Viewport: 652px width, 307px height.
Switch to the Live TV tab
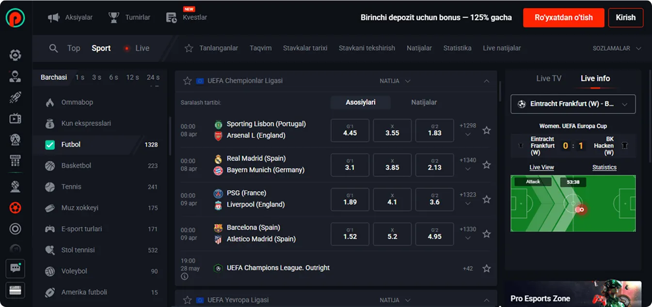click(549, 78)
